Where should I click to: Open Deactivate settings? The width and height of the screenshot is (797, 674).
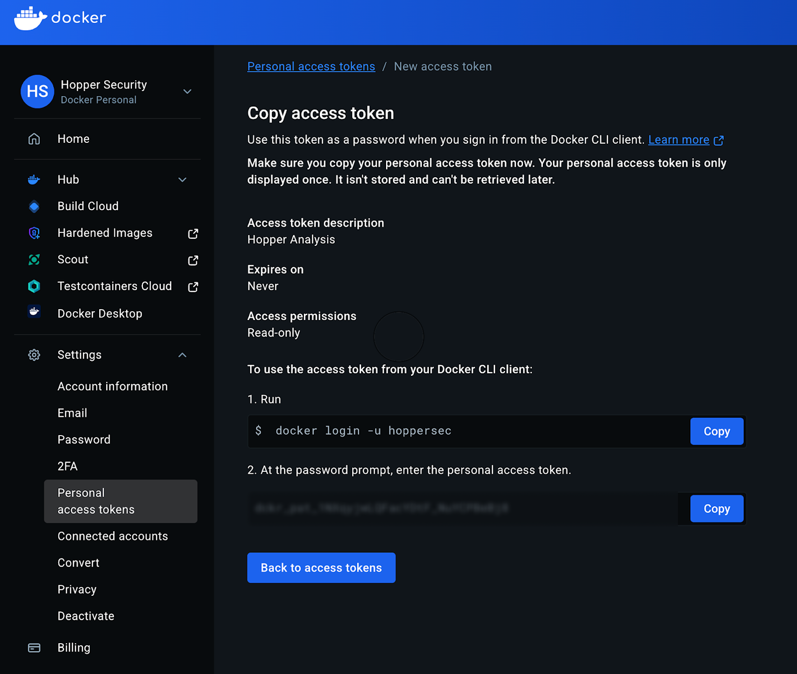click(x=86, y=616)
